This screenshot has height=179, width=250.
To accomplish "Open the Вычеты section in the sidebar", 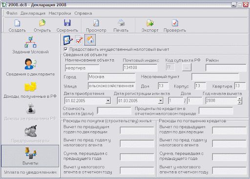I will click(x=30, y=156).
